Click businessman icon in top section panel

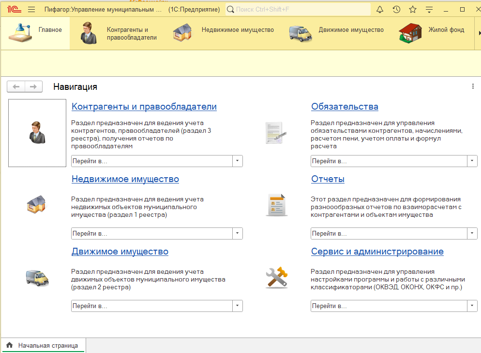pyautogui.click(x=89, y=33)
